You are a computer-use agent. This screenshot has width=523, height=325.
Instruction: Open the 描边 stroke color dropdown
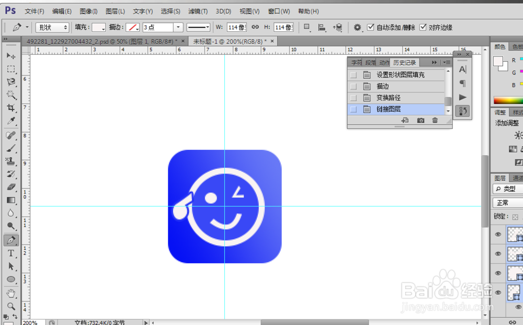point(133,27)
